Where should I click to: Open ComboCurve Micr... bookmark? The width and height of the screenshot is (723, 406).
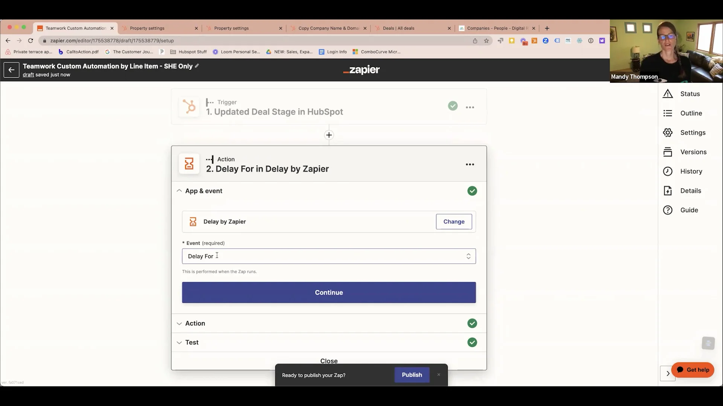(x=376, y=52)
